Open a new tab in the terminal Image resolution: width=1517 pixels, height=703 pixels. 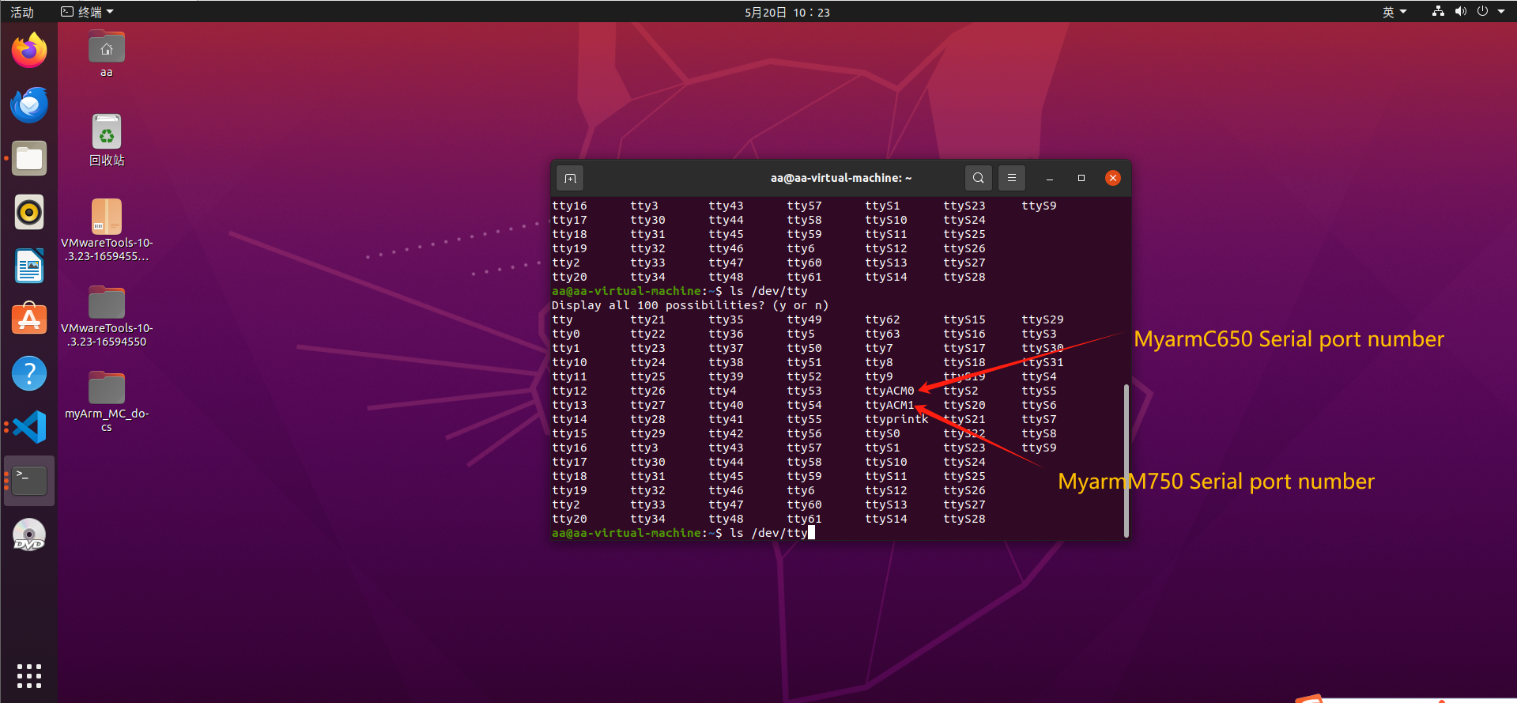[x=570, y=178]
